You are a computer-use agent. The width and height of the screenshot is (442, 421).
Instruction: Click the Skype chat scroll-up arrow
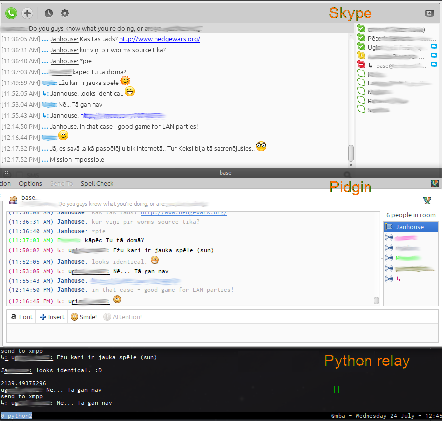click(351, 36)
